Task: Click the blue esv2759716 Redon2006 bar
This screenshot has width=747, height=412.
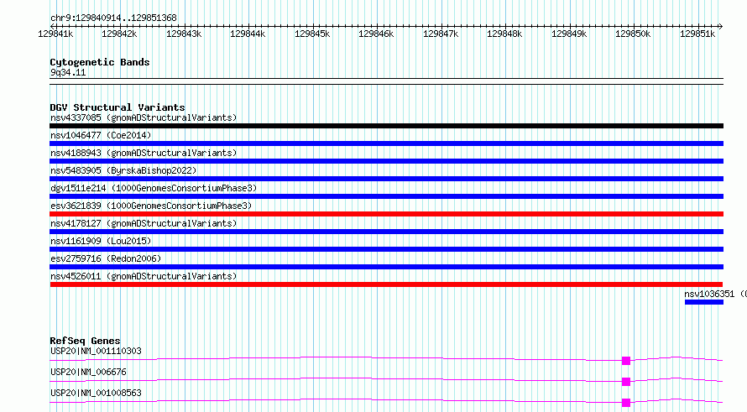Action: [x=386, y=267]
